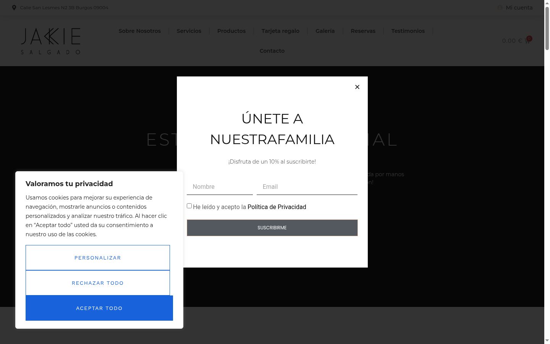Click the scrollbar down arrow
Viewport: 550px width, 344px height.
(547, 341)
